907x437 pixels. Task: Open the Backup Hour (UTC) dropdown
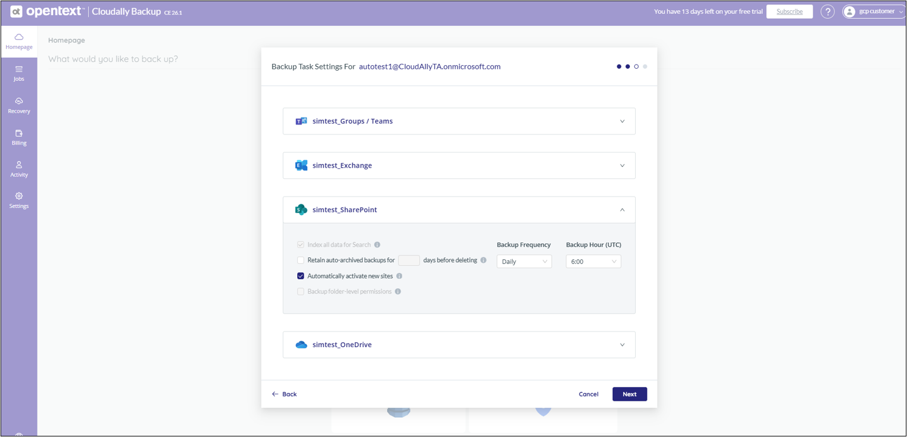[x=593, y=262]
